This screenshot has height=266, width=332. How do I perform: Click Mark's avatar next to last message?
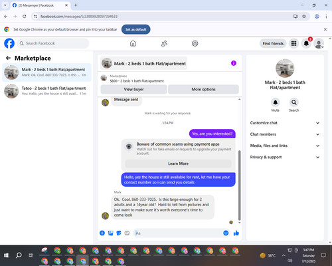(x=105, y=215)
